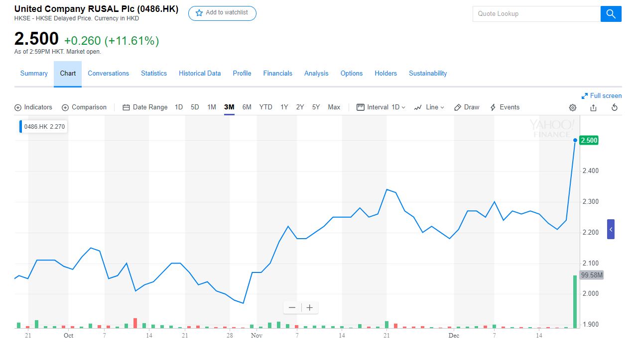Click the Quote Lookup search field
The width and height of the screenshot is (631, 351).
[x=536, y=14]
